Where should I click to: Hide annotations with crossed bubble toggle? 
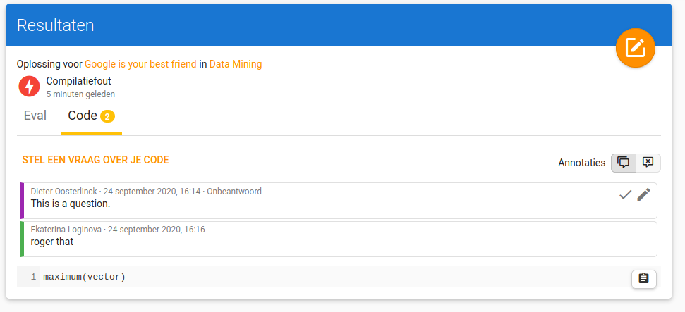coord(648,163)
